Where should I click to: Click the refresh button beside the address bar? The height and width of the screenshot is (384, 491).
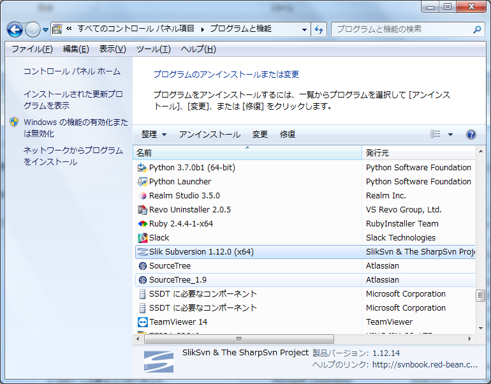tap(319, 29)
